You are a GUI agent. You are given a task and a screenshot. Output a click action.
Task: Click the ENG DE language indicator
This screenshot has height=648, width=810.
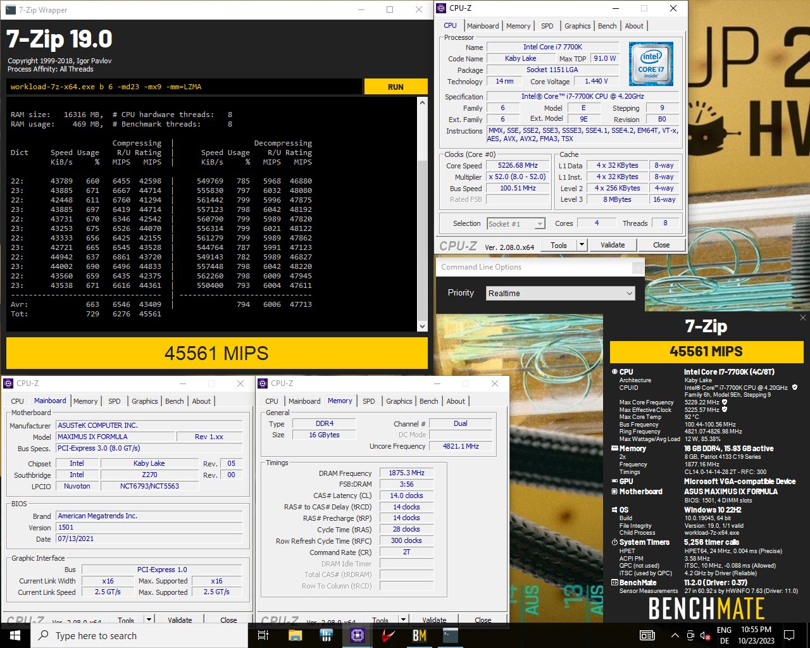pyautogui.click(x=725, y=635)
